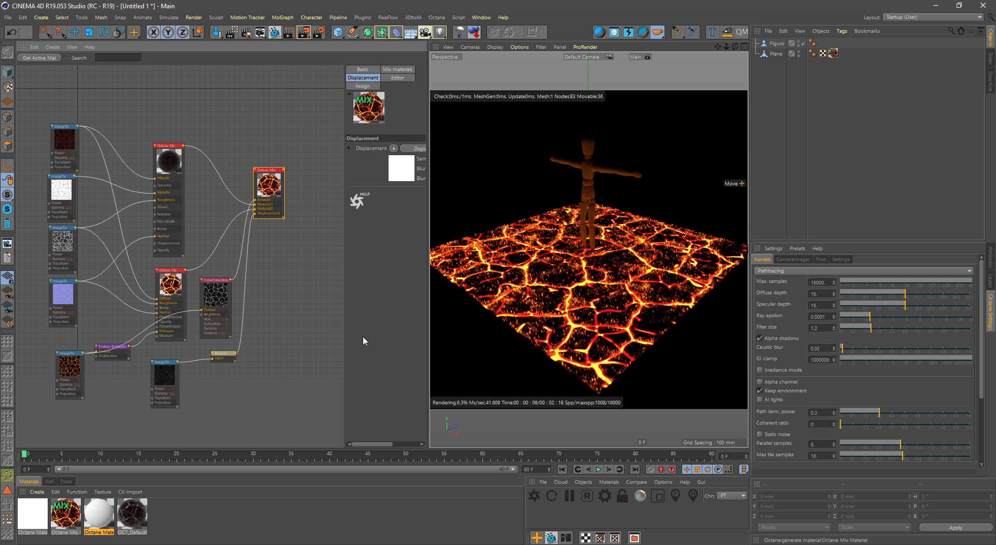Adjust the Diffuse depth slider
This screenshot has height=545, width=996.
(905, 294)
